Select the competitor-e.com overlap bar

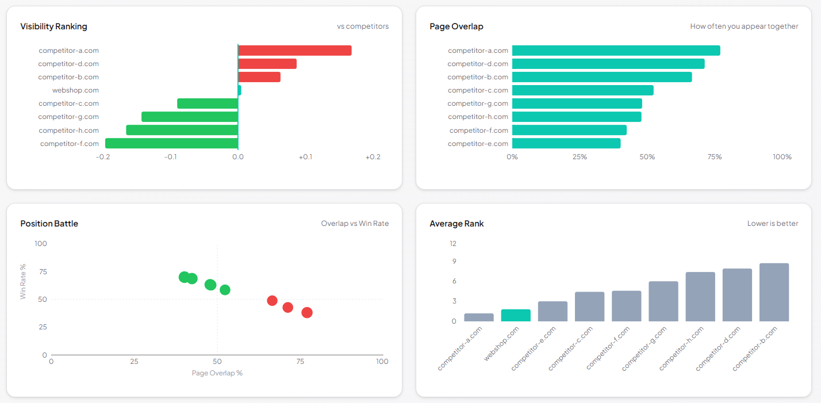click(566, 143)
